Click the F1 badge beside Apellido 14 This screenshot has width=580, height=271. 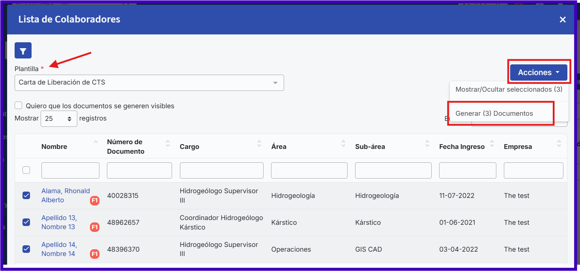tap(95, 254)
